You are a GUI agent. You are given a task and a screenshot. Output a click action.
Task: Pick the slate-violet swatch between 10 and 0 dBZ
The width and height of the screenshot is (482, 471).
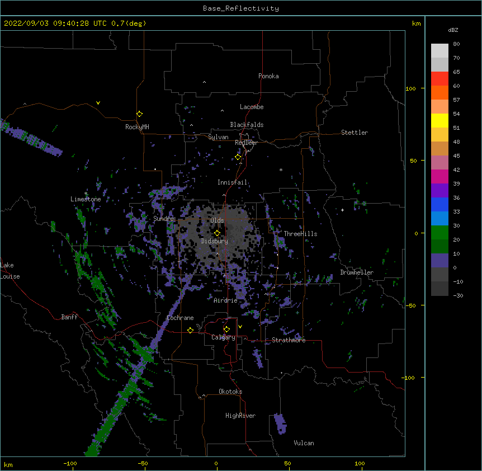click(440, 261)
